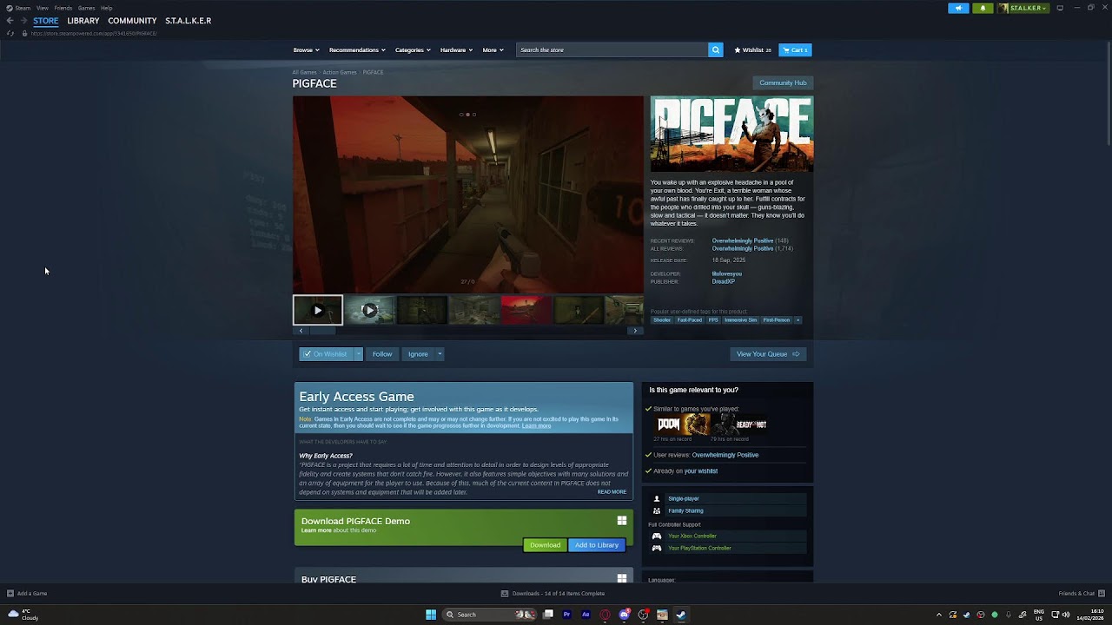This screenshot has width=1112, height=625.
Task: Open the recent reviews Overwhelmingly Positive link
Action: point(743,240)
